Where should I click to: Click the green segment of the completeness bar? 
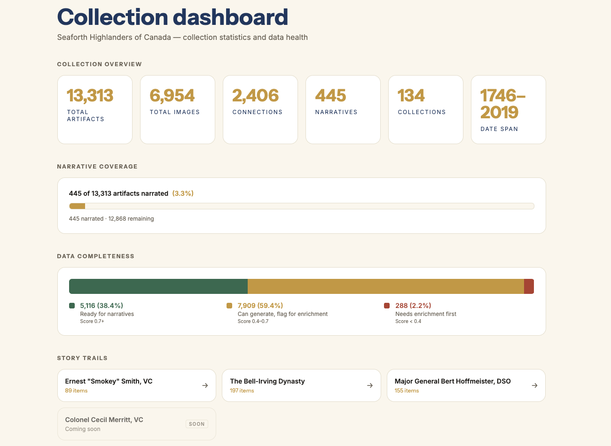(158, 286)
